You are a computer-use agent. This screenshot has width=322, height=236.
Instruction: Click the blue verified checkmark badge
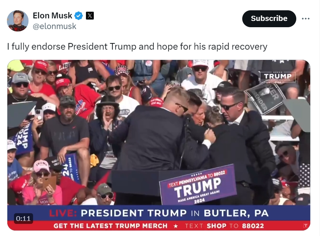pyautogui.click(x=78, y=15)
